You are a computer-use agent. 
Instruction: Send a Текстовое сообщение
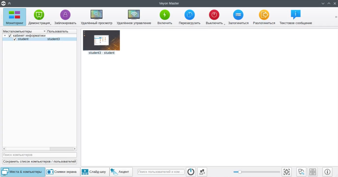tap(296, 17)
